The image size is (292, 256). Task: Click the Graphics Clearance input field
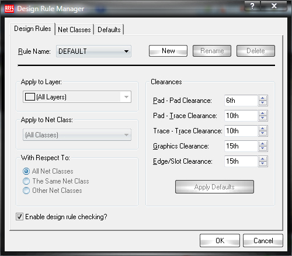pyautogui.click(x=241, y=146)
